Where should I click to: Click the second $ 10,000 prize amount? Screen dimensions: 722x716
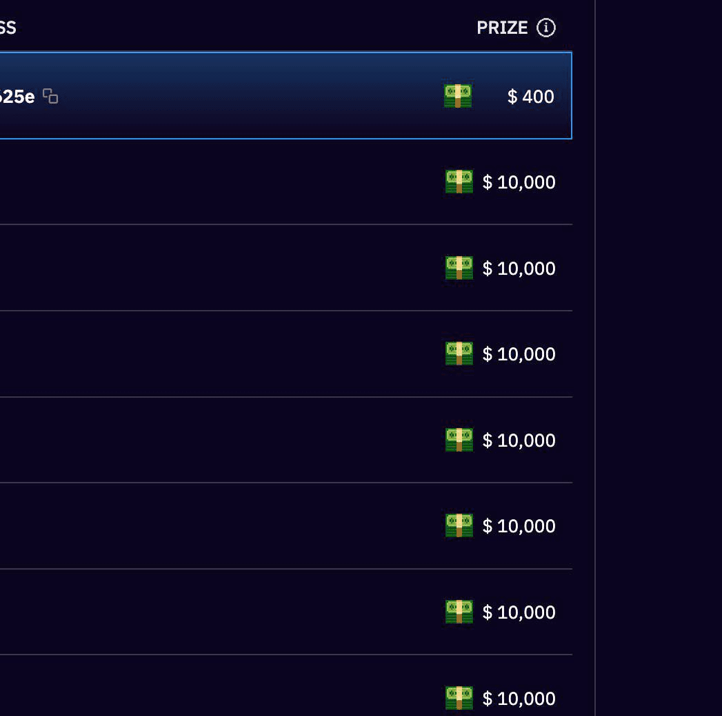coord(519,269)
